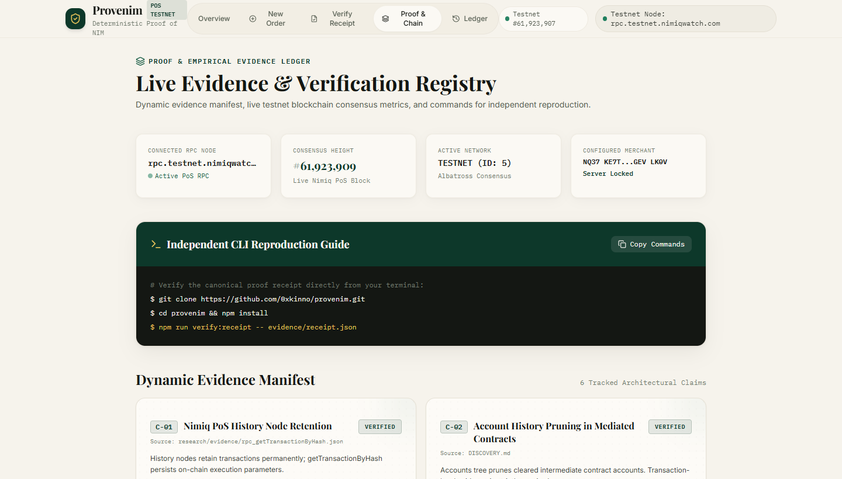Click green dot beside Testnet Node label
This screenshot has width=842, height=479.
click(605, 19)
